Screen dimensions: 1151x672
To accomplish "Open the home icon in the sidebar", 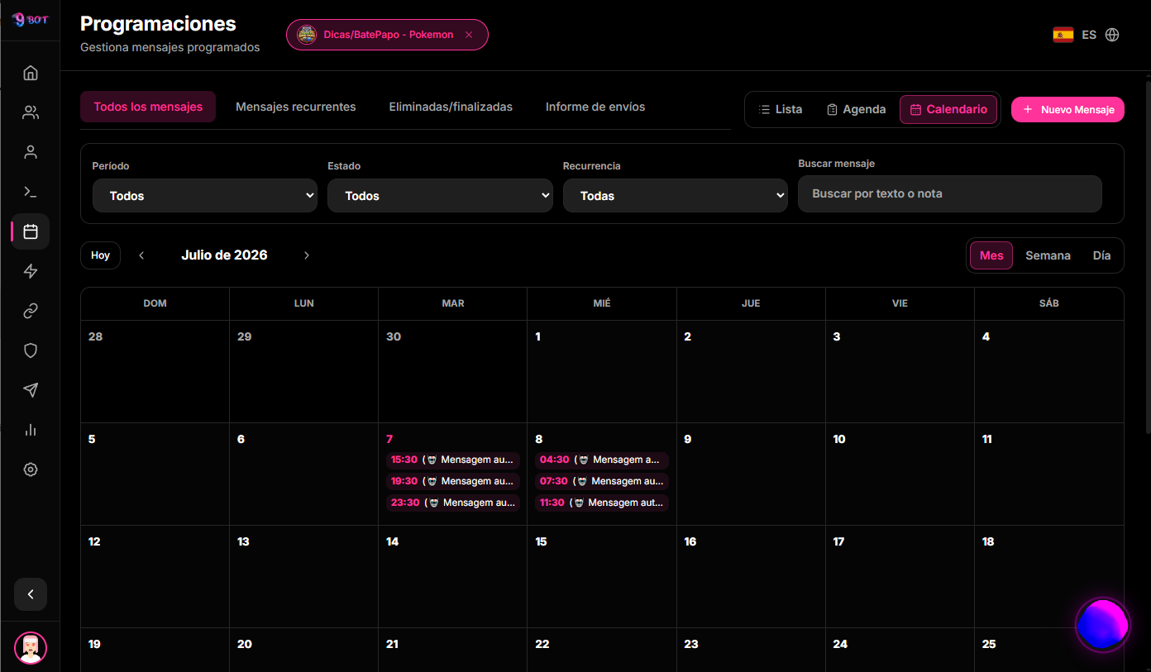I will pos(31,73).
